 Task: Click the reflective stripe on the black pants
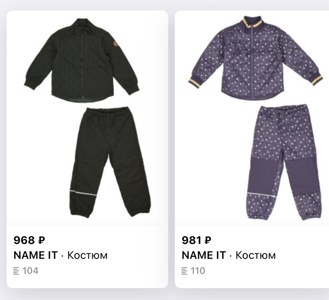(x=83, y=193)
